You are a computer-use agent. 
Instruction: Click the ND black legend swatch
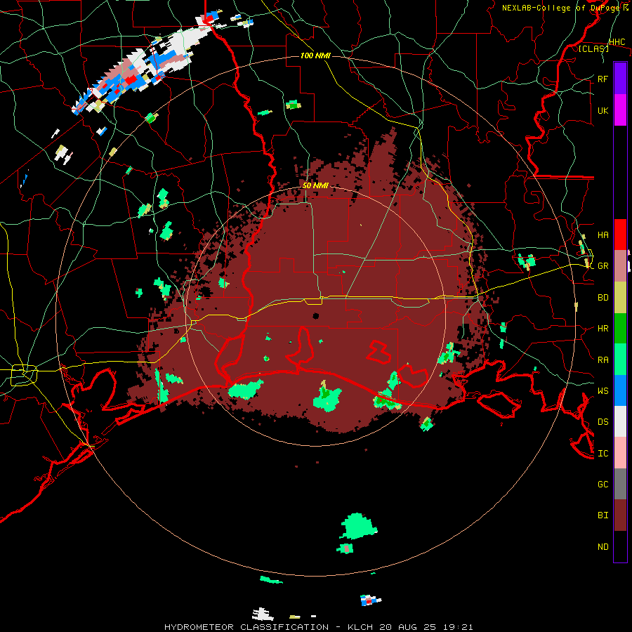pyautogui.click(x=620, y=546)
